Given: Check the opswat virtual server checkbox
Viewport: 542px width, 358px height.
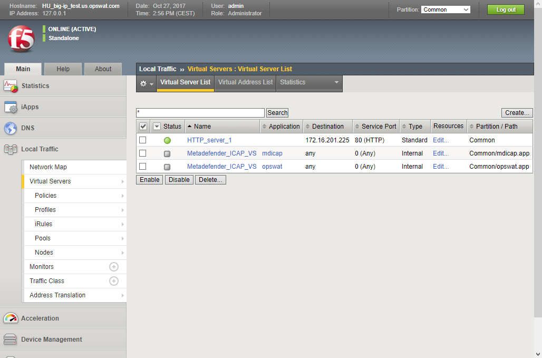Looking at the screenshot, I should [143, 167].
